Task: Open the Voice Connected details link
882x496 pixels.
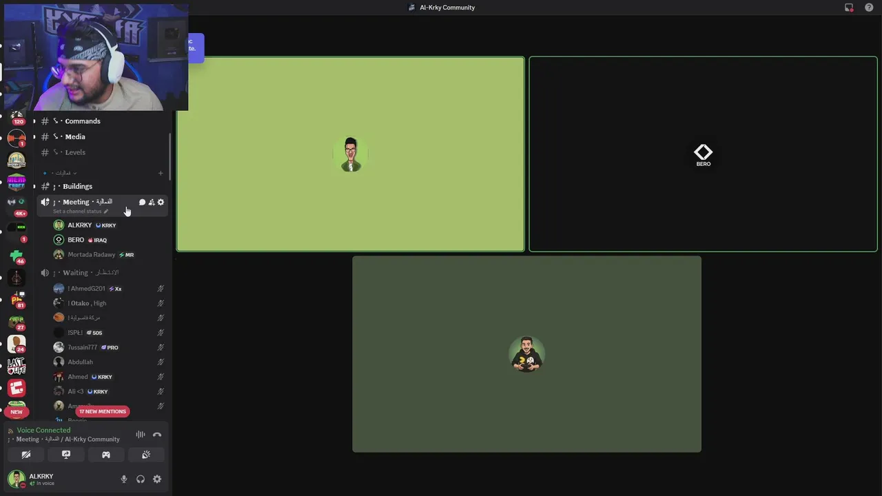Action: pos(43,430)
